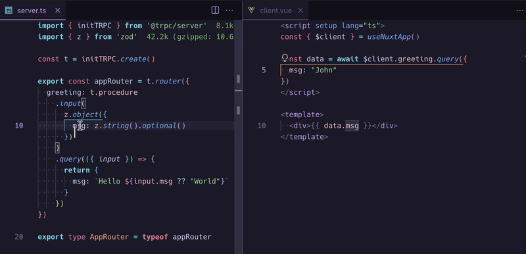Split the server.ts editor
Image resolution: width=526 pixels, height=254 pixels.
[x=215, y=11]
